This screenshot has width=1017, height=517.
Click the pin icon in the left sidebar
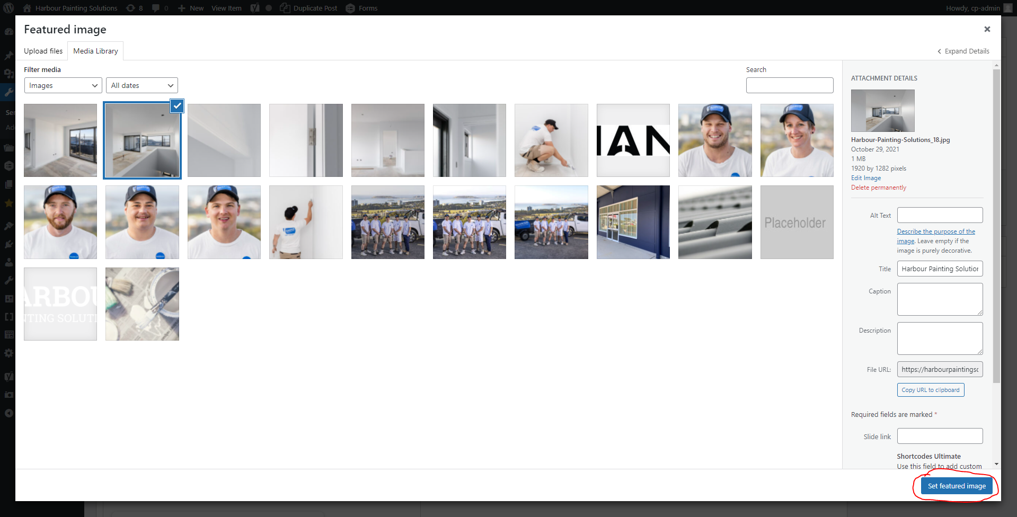coord(8,56)
